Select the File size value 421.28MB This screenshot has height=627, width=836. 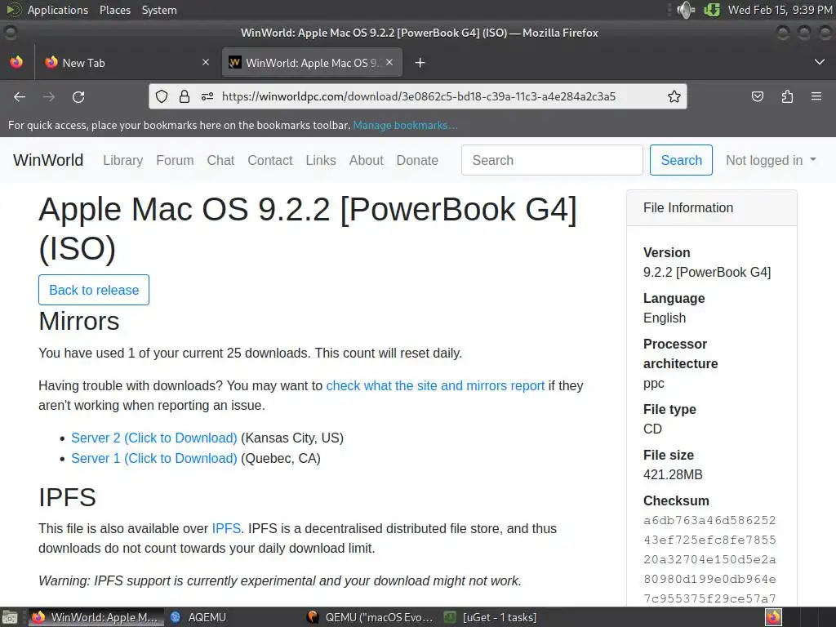673,474
